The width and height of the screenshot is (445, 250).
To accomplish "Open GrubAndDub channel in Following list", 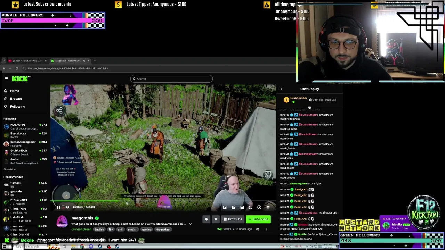I will pyautogui.click(x=25, y=152).
